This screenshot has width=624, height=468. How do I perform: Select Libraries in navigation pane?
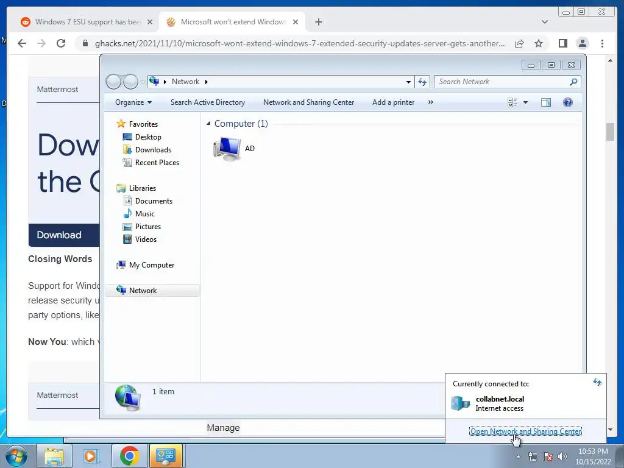[136, 188]
